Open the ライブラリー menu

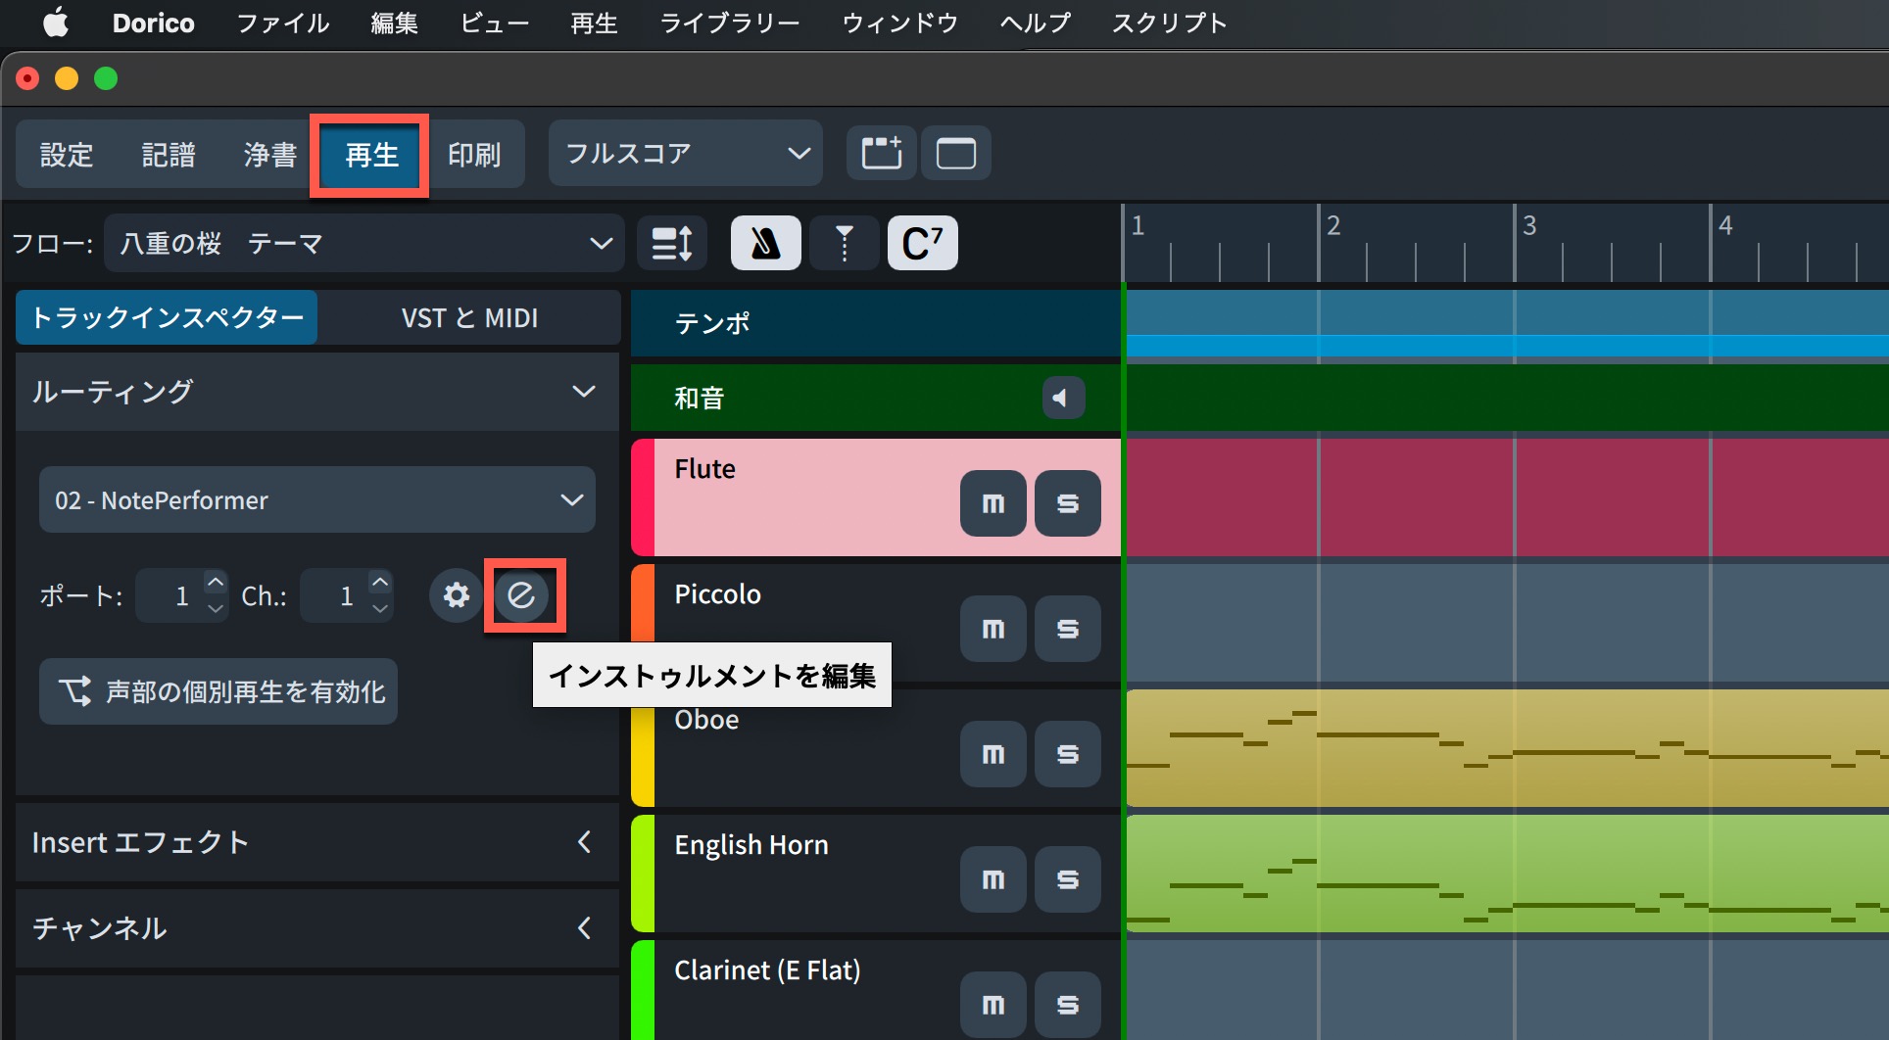pyautogui.click(x=730, y=23)
